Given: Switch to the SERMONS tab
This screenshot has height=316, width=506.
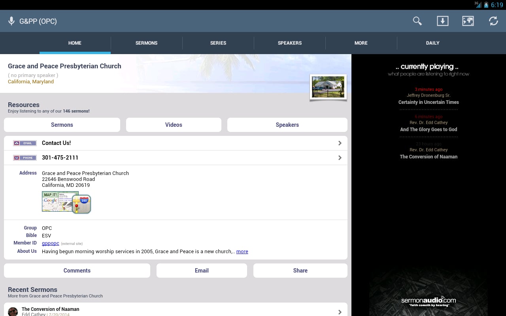Looking at the screenshot, I should click(x=146, y=43).
